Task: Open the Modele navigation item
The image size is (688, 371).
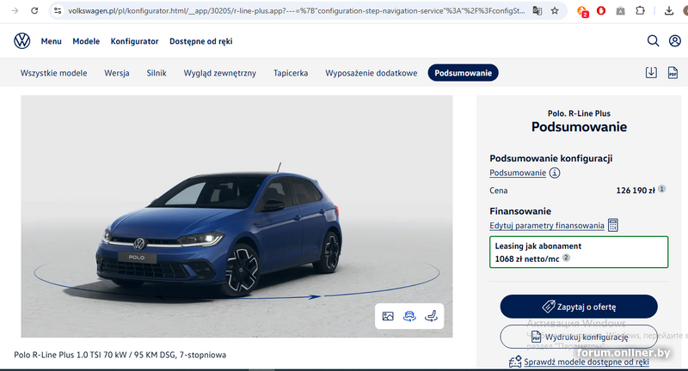Action: point(86,41)
